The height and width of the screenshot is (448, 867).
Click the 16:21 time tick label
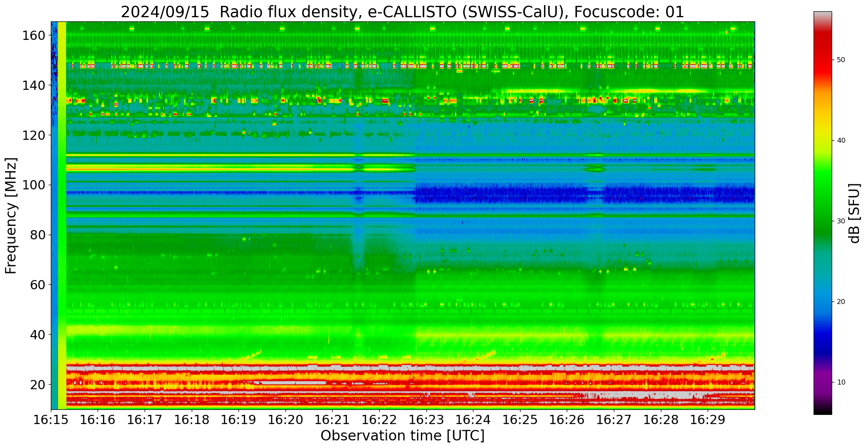(x=332, y=420)
